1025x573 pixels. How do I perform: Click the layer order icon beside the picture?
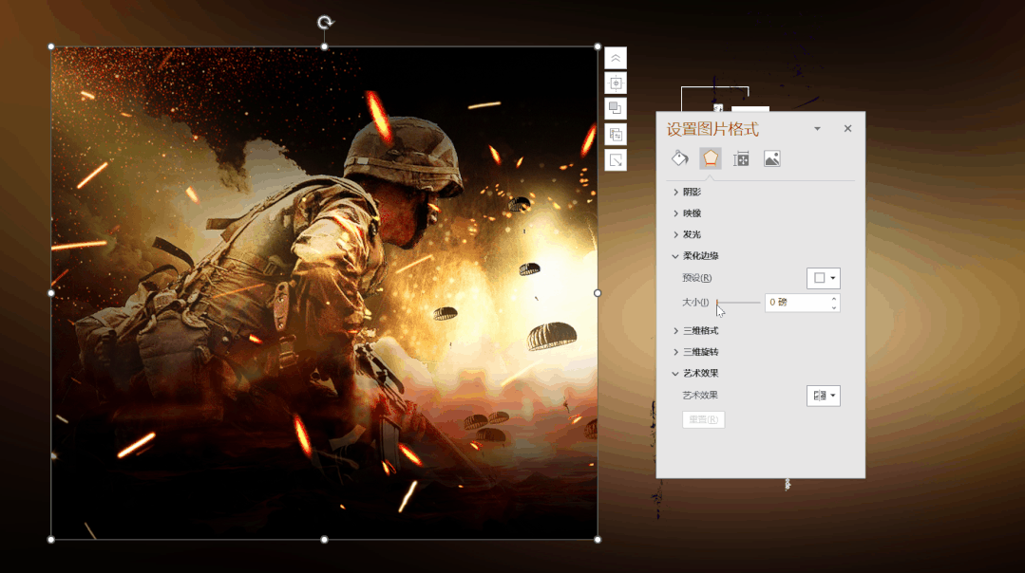(616, 108)
